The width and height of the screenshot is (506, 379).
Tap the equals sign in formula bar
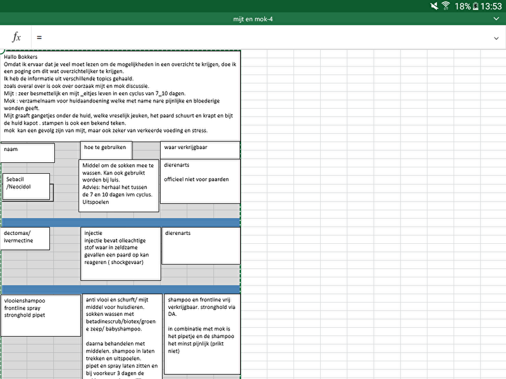[x=39, y=38]
